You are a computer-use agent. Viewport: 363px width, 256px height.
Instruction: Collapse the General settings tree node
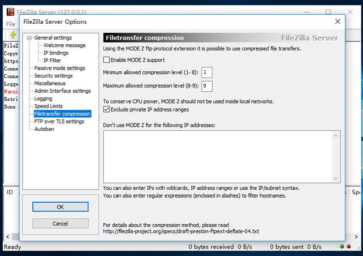point(29,38)
